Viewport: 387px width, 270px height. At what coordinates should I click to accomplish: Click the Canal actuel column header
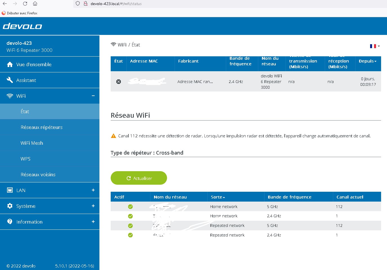pos(350,197)
